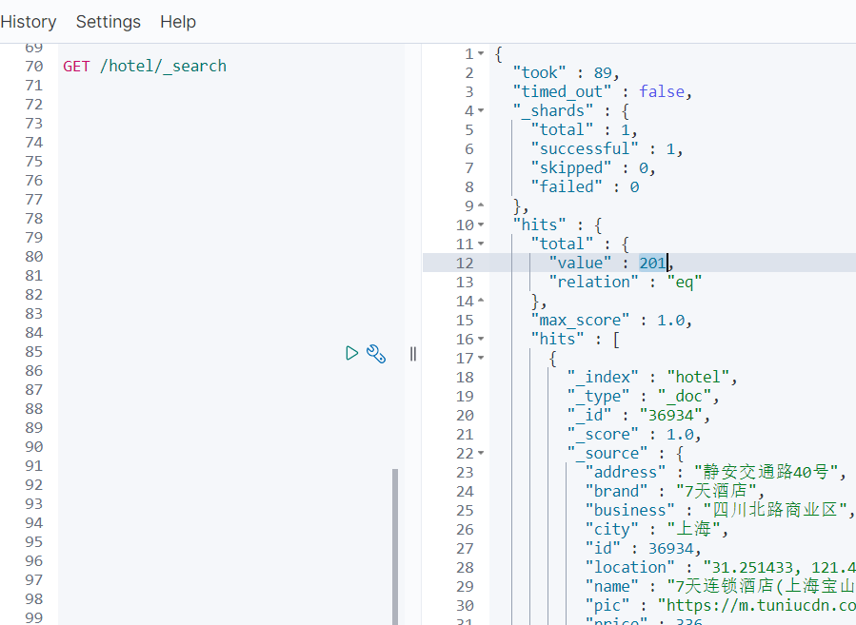856x625 pixels.
Task: Click editor line number 70
Action: (34, 66)
